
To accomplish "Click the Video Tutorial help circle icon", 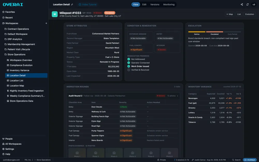I will (80, 4).
